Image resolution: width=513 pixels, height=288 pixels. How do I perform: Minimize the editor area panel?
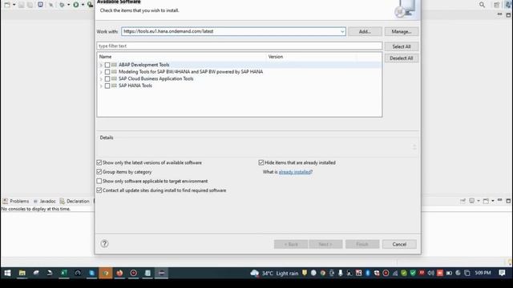(x=499, y=14)
